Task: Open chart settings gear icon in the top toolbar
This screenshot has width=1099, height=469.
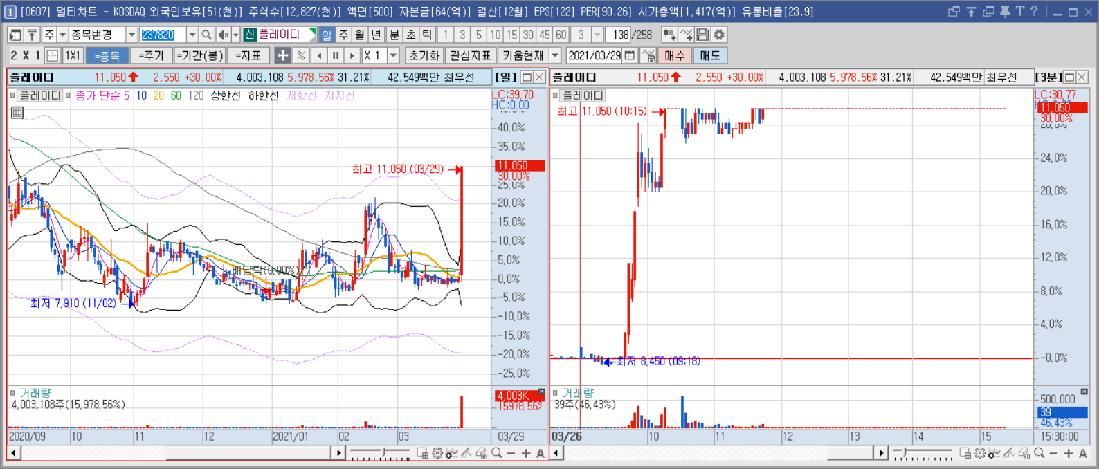Action: [x=719, y=35]
